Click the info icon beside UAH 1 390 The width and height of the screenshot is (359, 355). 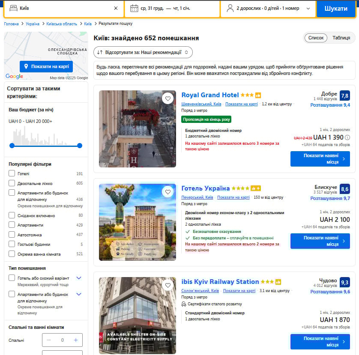347,137
